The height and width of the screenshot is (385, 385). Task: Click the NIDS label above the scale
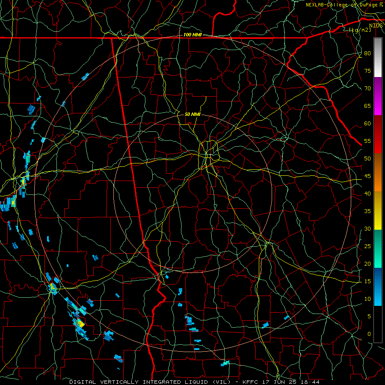pyautogui.click(x=376, y=26)
